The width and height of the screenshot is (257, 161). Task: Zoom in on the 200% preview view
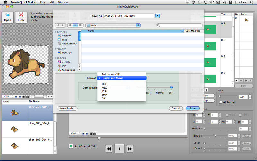click(x=83, y=134)
